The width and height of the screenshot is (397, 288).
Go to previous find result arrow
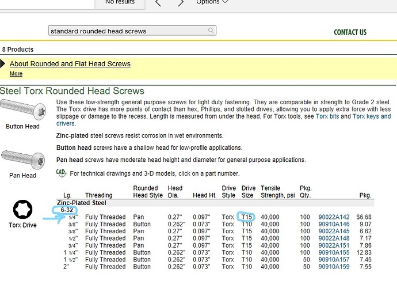tap(158, 2)
